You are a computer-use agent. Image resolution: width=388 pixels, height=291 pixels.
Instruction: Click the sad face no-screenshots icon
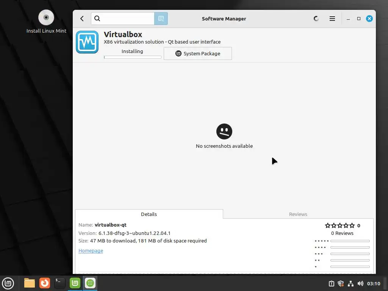[x=224, y=131]
